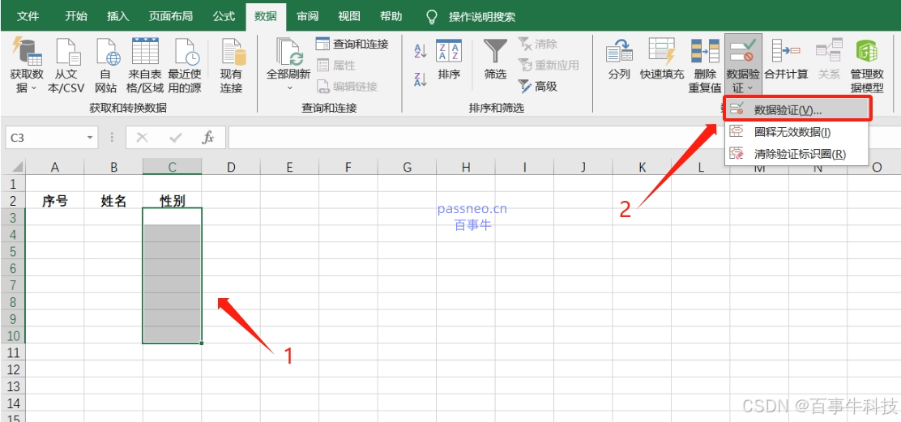
Task: Click 现有连接 (Existing Connections) icon
Action: [x=232, y=53]
